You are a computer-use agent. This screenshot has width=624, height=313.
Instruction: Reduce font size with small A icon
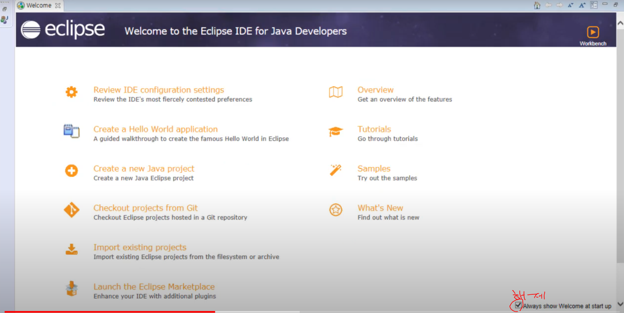(571, 5)
